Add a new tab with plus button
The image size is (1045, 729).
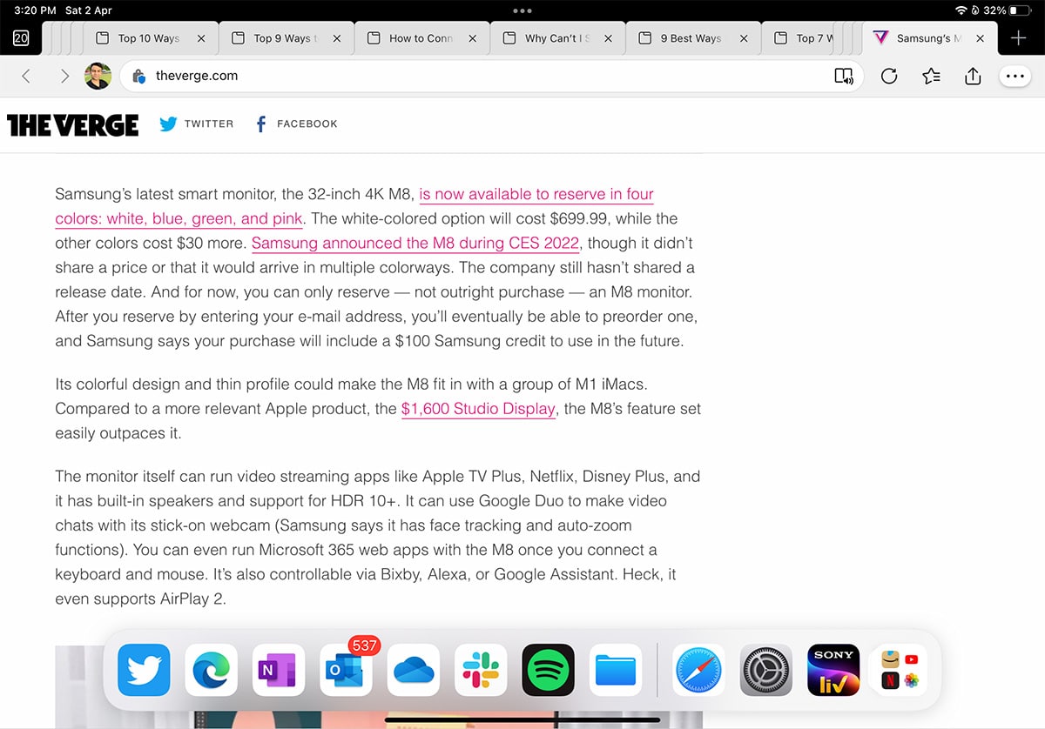1018,38
